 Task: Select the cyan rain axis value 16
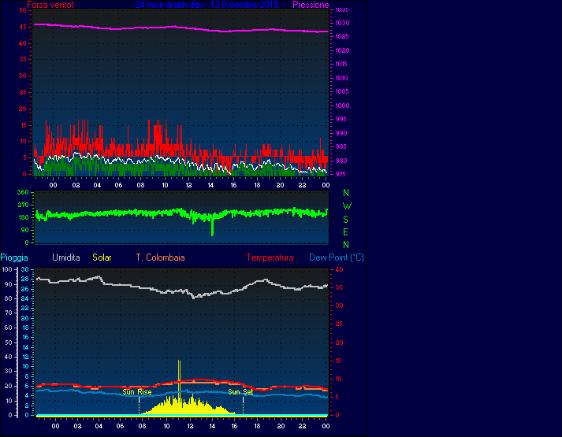(x=24, y=338)
